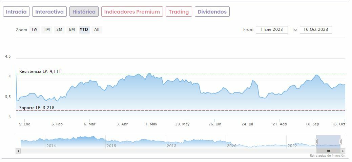352x162 pixels.
Task: Click the navigator left range handle
Action: 316,142
